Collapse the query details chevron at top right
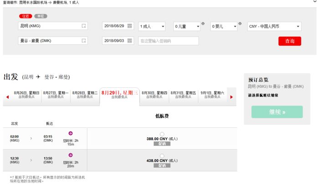319x184 pixels. click(x=315, y=2)
